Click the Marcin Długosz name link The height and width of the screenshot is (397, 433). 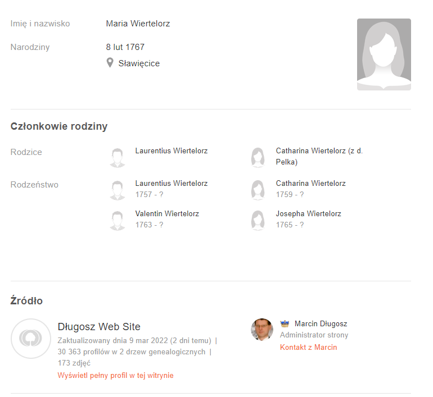(321, 324)
